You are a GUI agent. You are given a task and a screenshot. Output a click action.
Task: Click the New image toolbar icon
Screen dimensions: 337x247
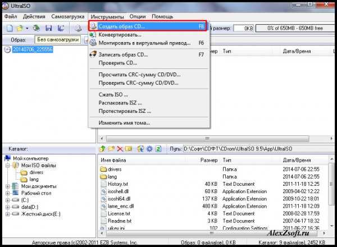(10, 28)
